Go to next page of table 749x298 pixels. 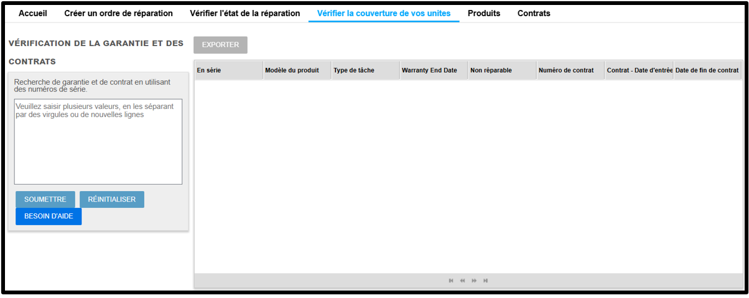click(x=474, y=281)
